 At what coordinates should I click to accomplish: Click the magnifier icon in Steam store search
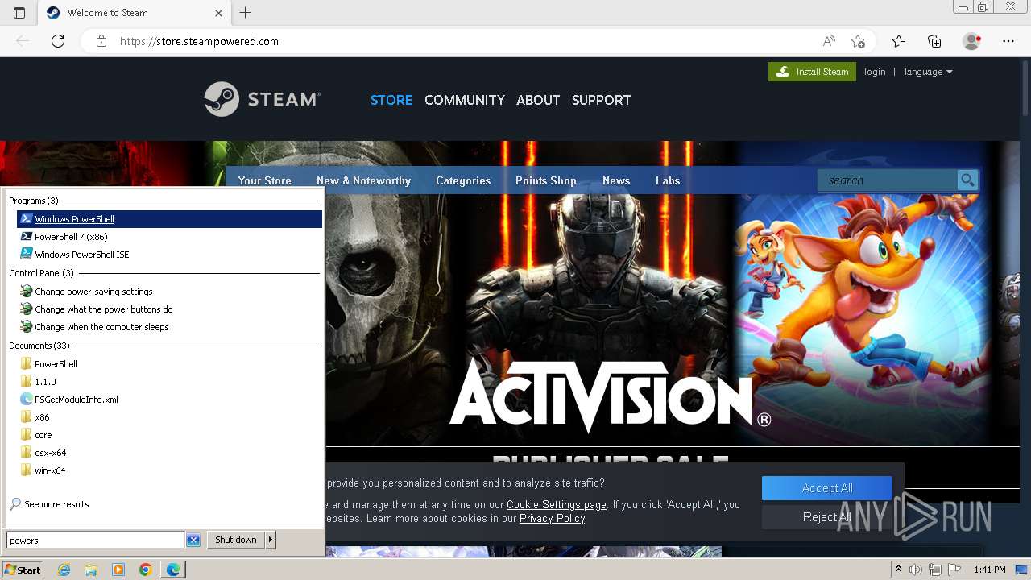tap(967, 180)
